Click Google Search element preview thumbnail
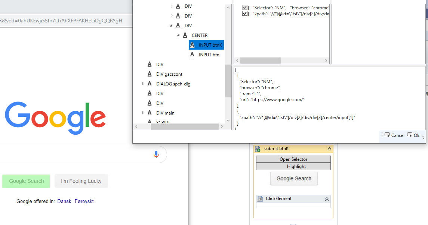This screenshot has width=428, height=225. (294, 178)
